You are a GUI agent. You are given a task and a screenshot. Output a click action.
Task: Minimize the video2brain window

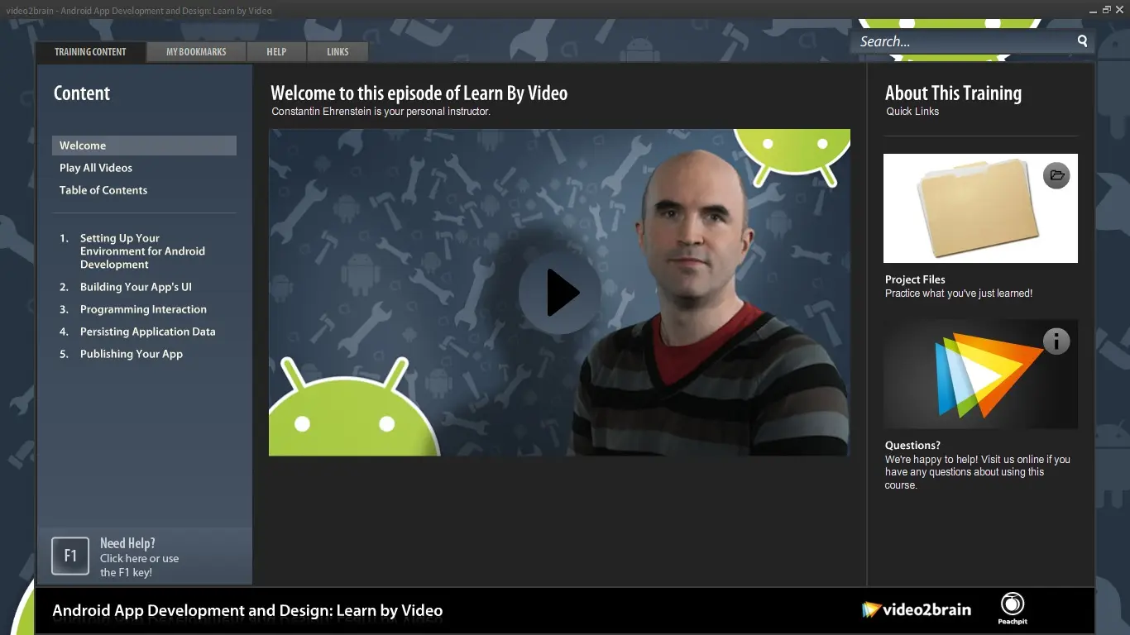1092,10
